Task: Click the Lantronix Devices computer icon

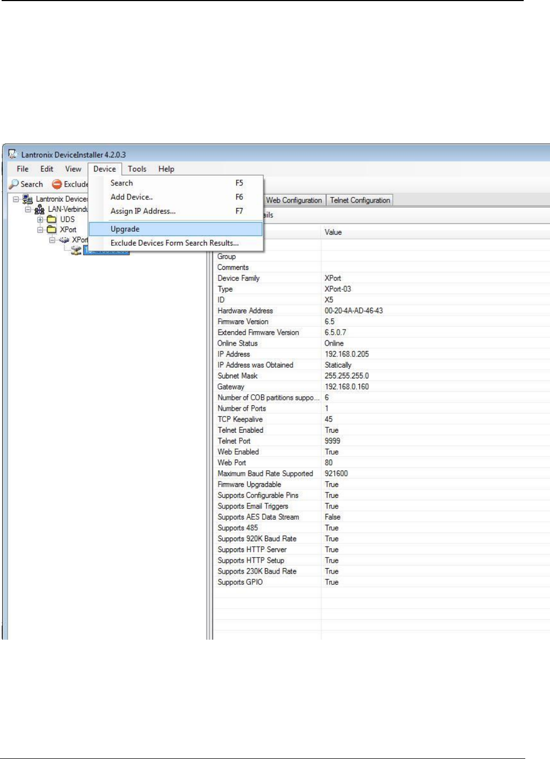Action: pos(27,199)
